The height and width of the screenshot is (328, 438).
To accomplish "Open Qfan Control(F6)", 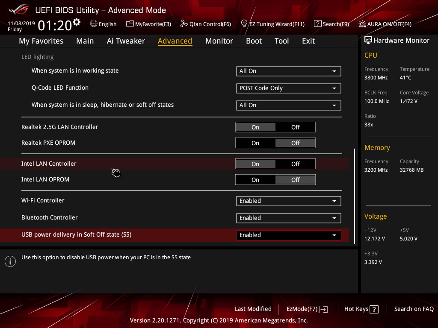I will point(206,24).
